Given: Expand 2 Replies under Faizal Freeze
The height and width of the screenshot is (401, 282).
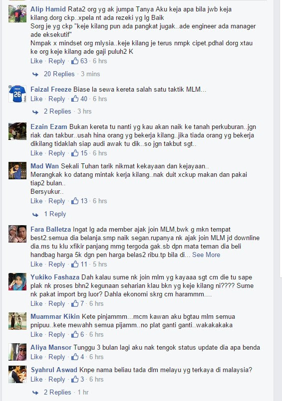Looking at the screenshot, I should click(57, 111).
